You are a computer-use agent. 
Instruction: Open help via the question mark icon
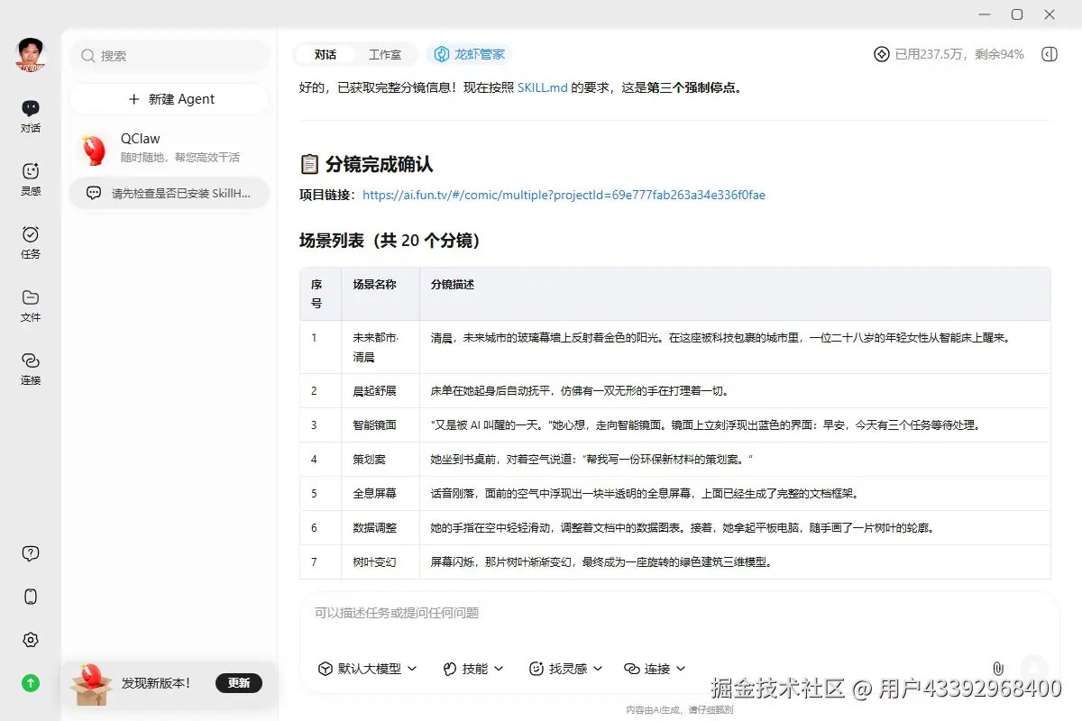pos(31,552)
